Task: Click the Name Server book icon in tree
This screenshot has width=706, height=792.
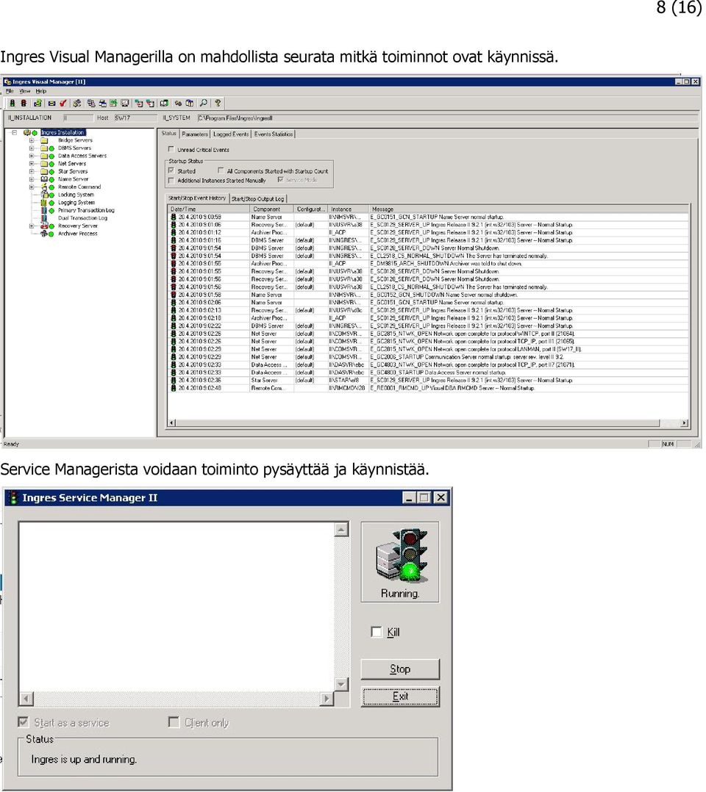Action: point(44,179)
